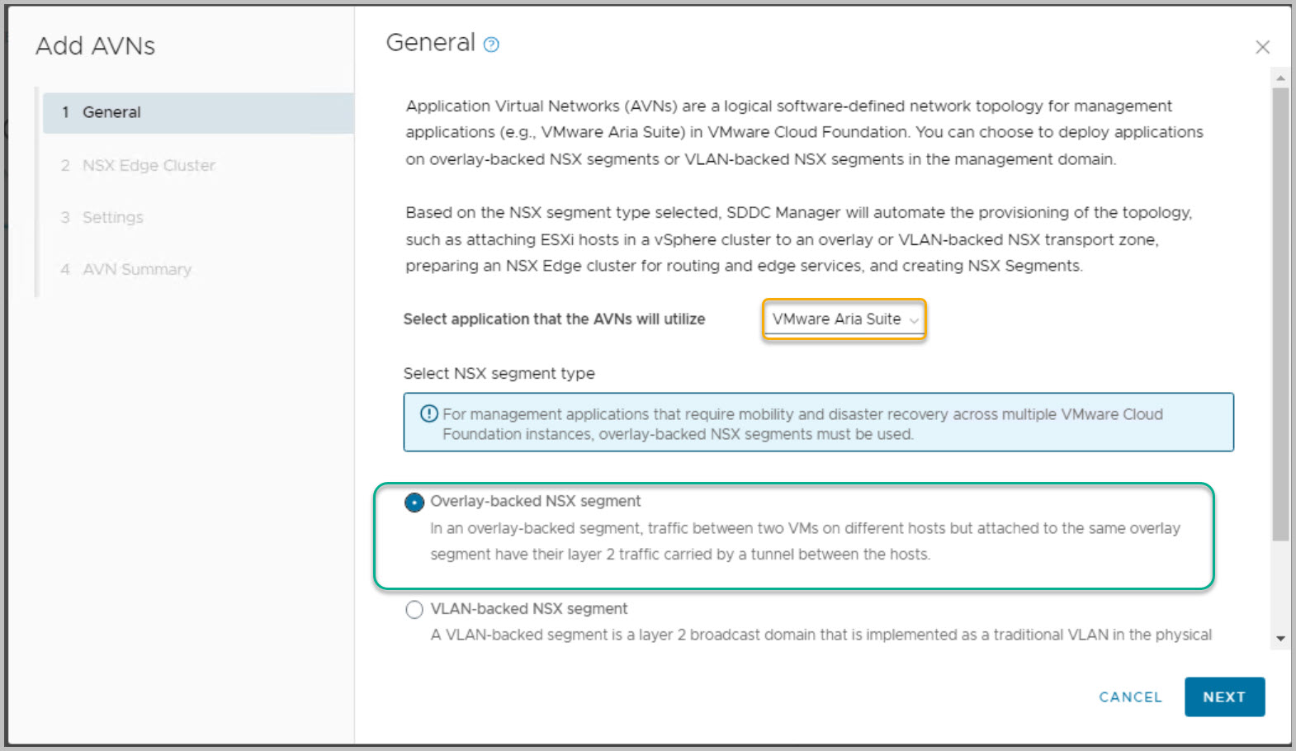Image resolution: width=1296 pixels, height=751 pixels.
Task: Go to step 4 AVN Summary
Action: pos(137,269)
